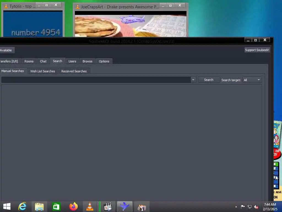Switch to the Rooms tab
The height and width of the screenshot is (212, 282).
29,61
